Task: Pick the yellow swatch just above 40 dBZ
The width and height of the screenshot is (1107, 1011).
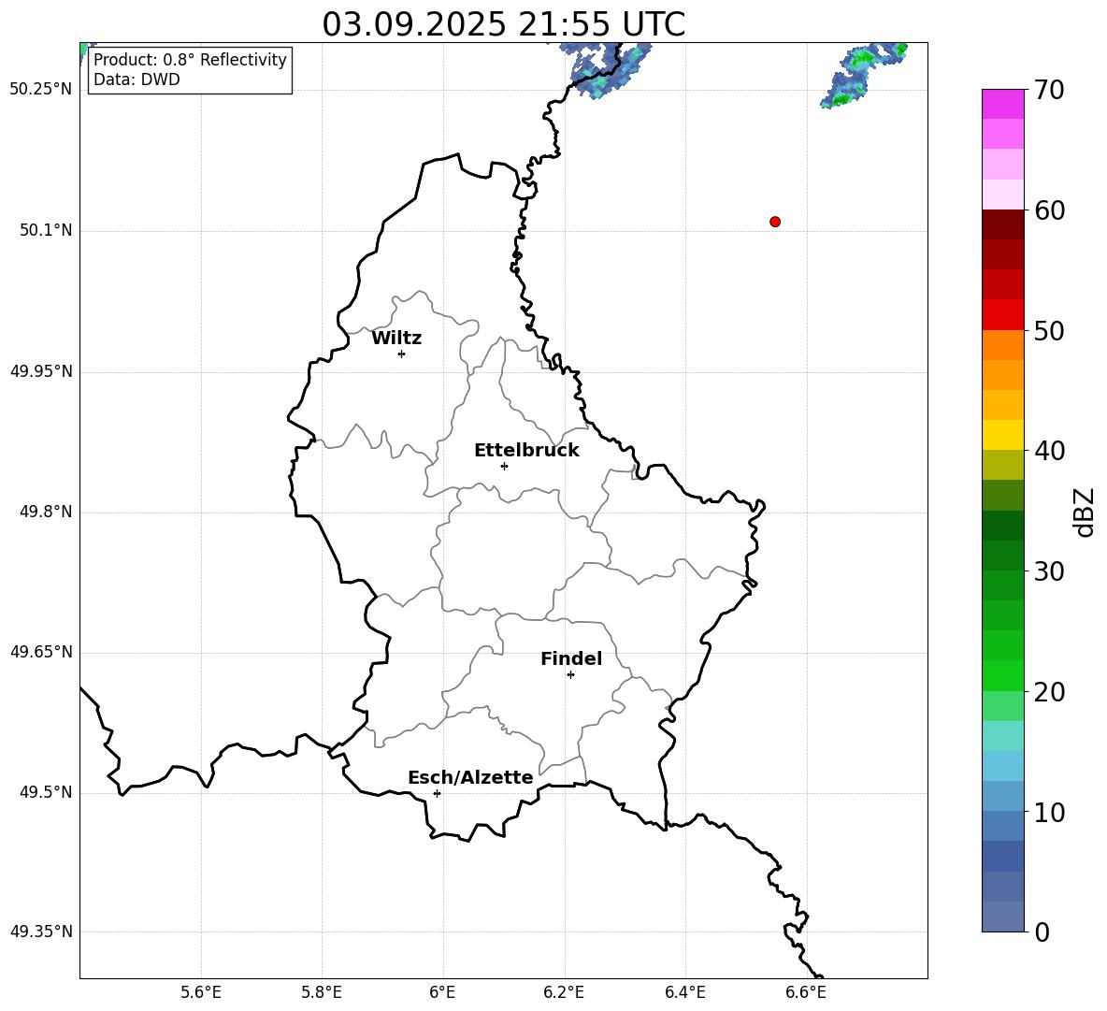Action: point(1003,435)
